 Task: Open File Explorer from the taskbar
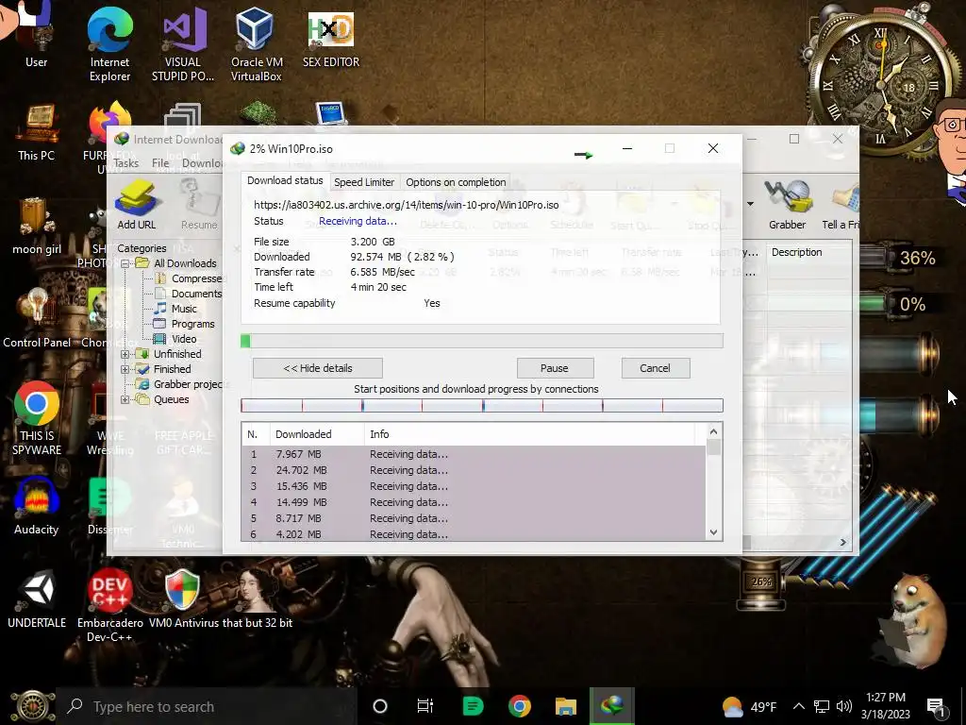[566, 706]
